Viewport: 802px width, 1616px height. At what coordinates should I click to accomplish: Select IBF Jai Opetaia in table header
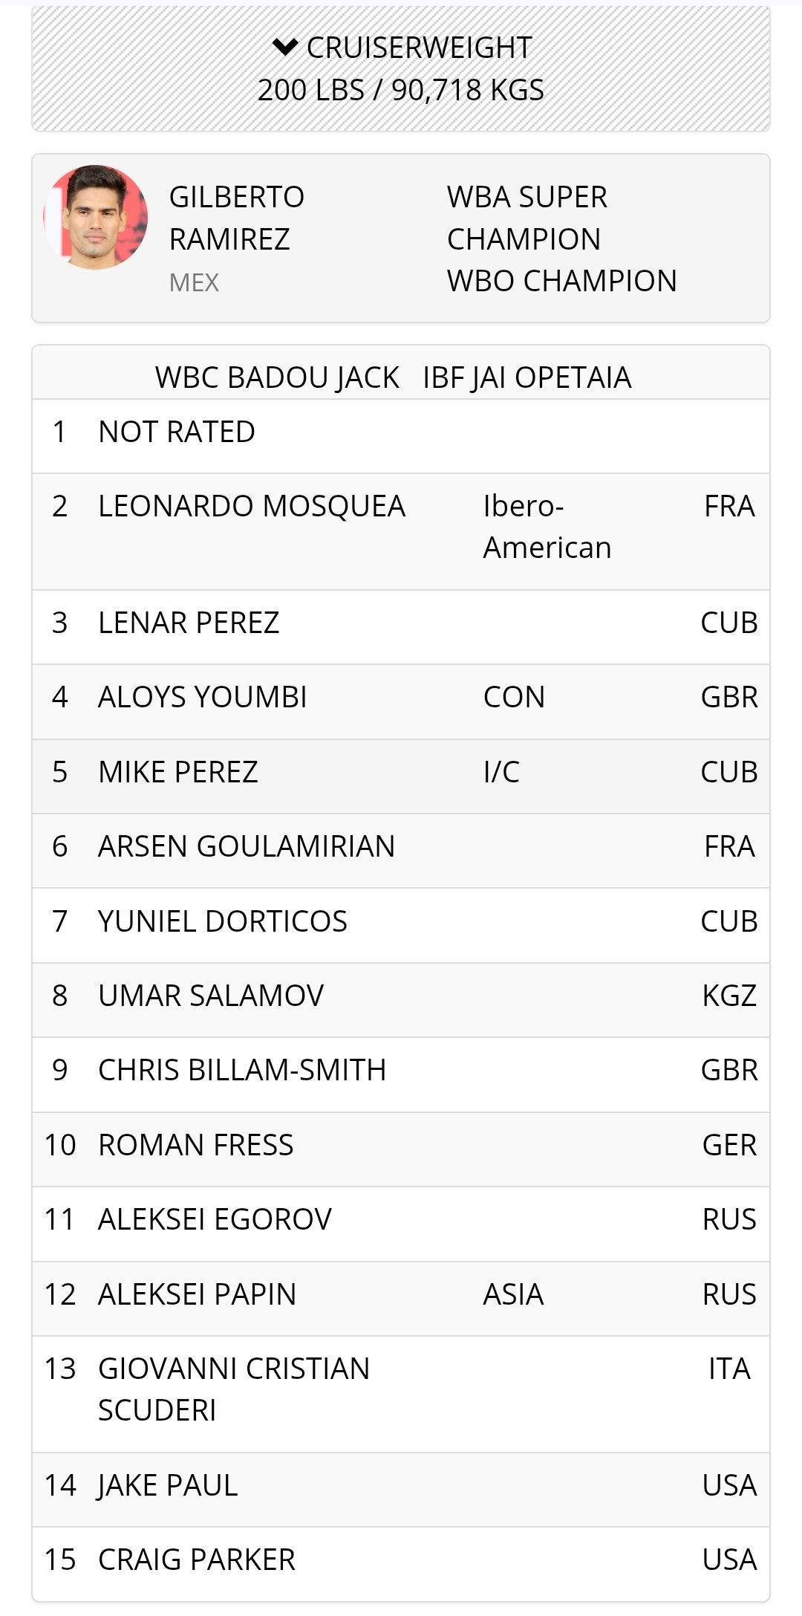527,377
